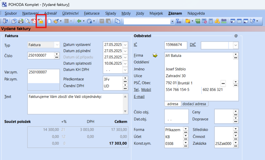Click the gold coins toolbar icon
The height and width of the screenshot is (160, 265).
tap(217, 21)
